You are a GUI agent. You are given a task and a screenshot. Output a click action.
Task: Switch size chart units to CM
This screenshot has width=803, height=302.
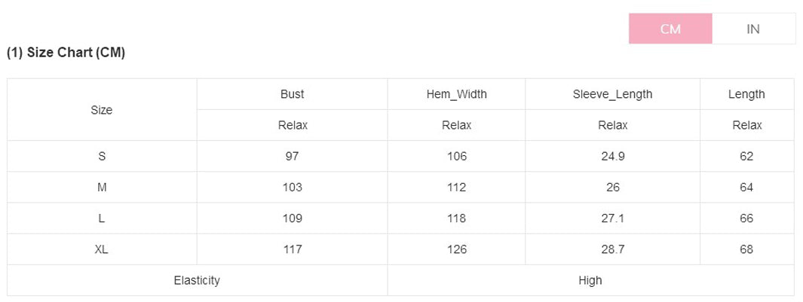[x=670, y=29]
